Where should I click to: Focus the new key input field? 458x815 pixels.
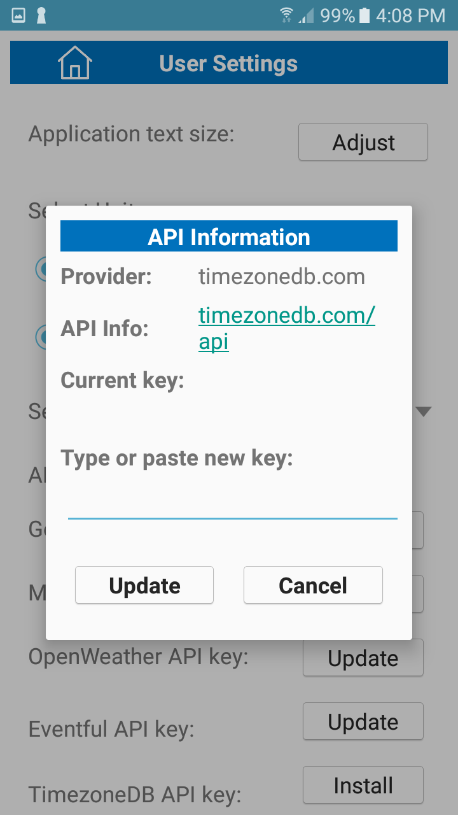click(x=232, y=503)
